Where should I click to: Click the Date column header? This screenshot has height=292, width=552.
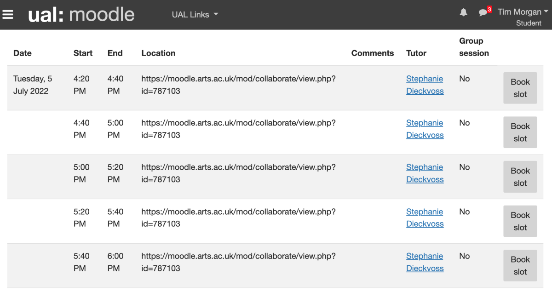23,53
